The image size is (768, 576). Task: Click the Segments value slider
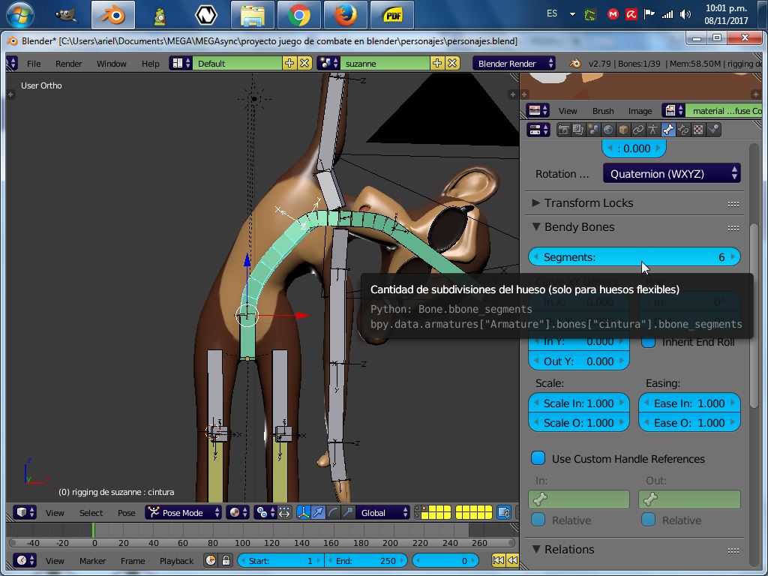click(634, 257)
